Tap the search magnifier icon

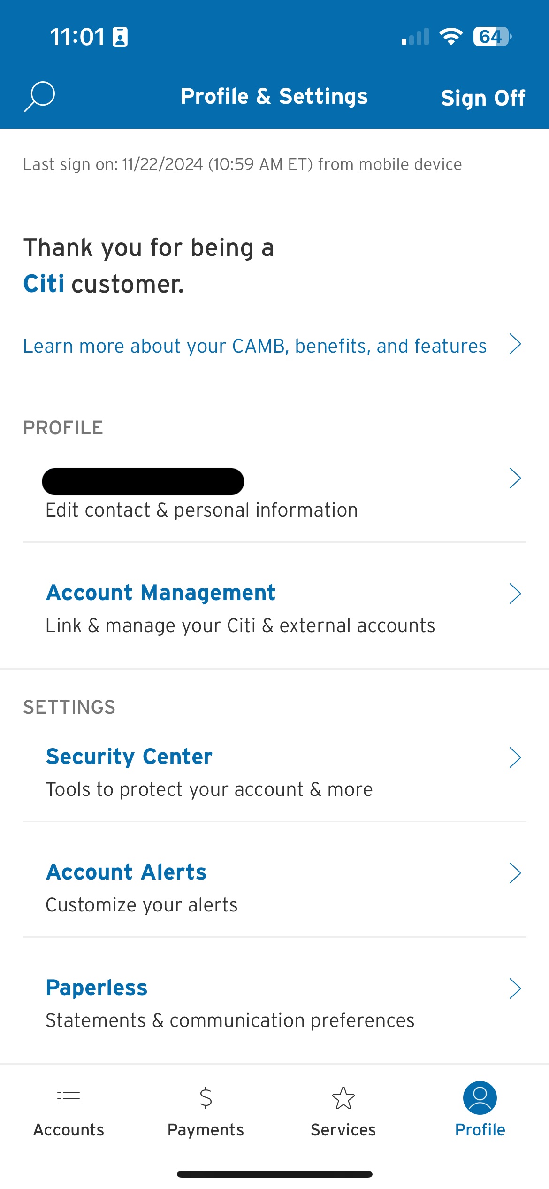(39, 97)
